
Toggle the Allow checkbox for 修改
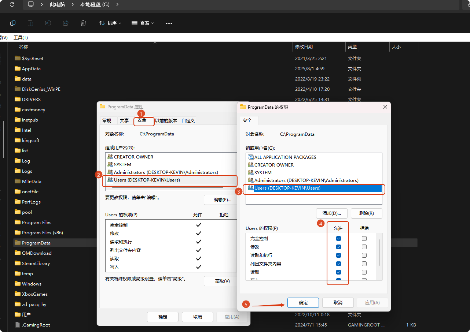[x=338, y=247]
